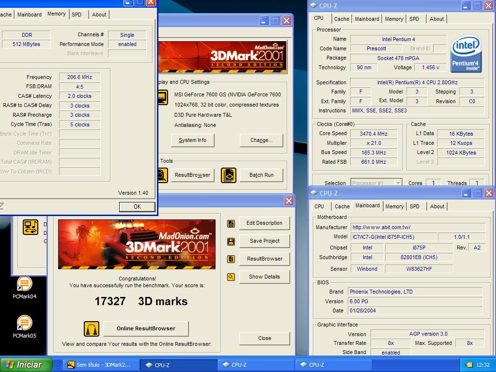The image size is (496, 372).
Task: Switch to the CPU tab in the lower-right CPU-Z window
Action: pos(319,206)
